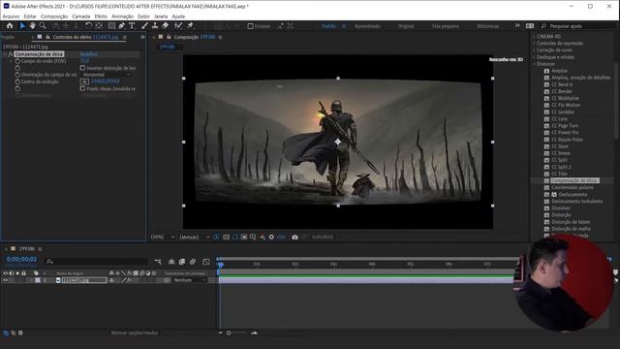Viewport: 620px width, 349px height.
Task: Click the Aprendizado workspace button
Action: click(x=367, y=26)
